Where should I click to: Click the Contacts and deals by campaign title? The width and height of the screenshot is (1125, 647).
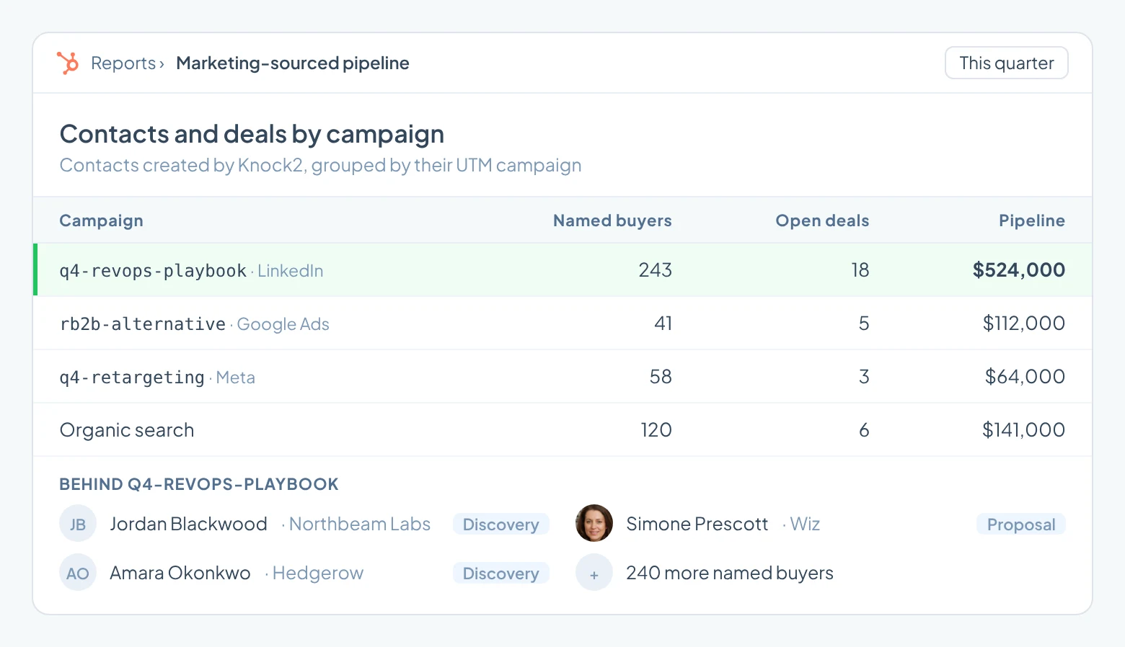coord(252,135)
